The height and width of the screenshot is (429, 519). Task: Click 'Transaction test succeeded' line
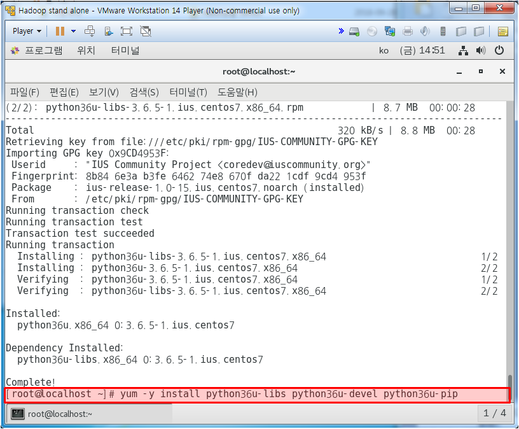coord(80,233)
